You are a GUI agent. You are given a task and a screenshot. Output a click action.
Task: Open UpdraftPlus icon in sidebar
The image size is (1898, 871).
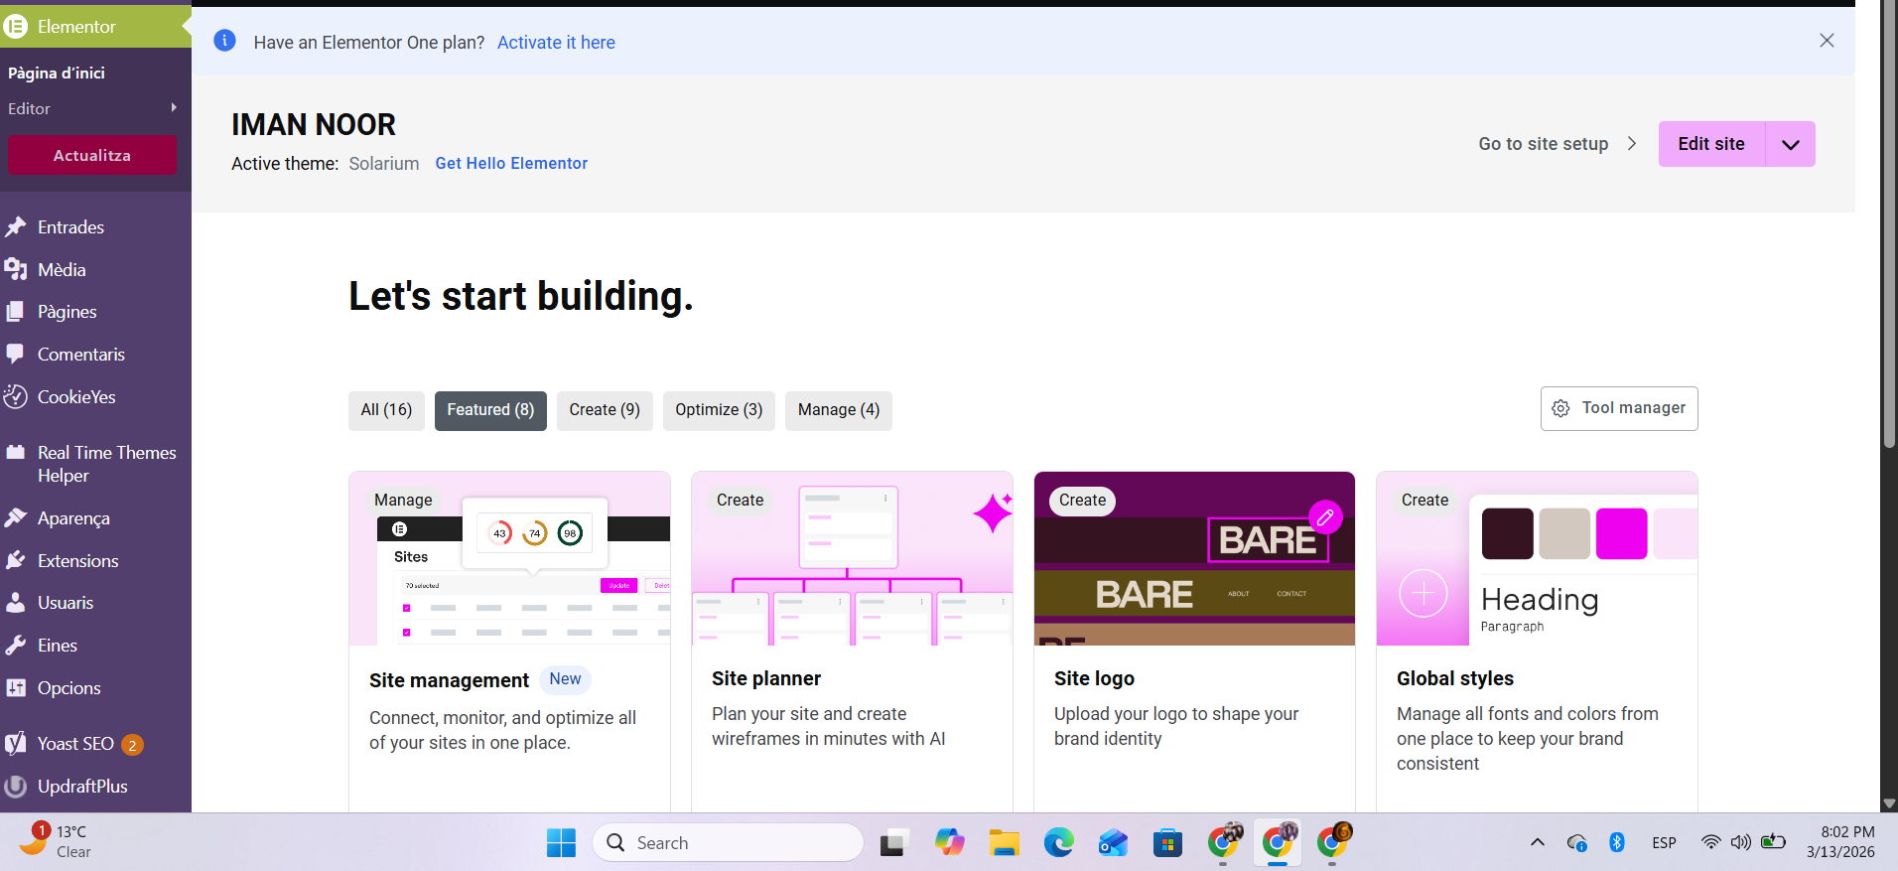click(x=16, y=787)
